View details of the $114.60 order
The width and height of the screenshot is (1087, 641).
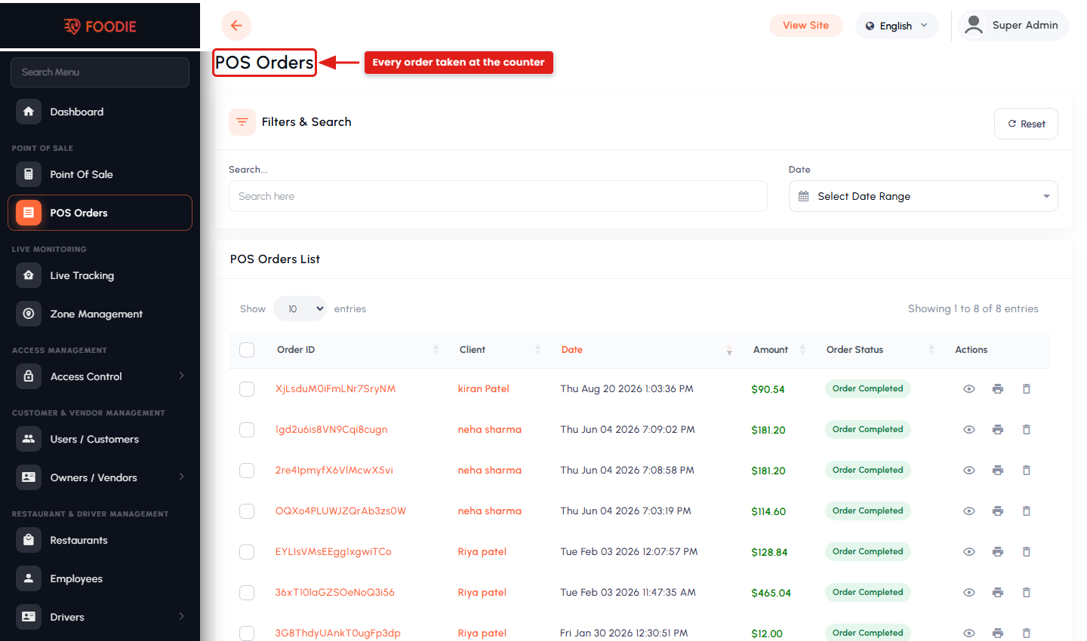point(969,511)
